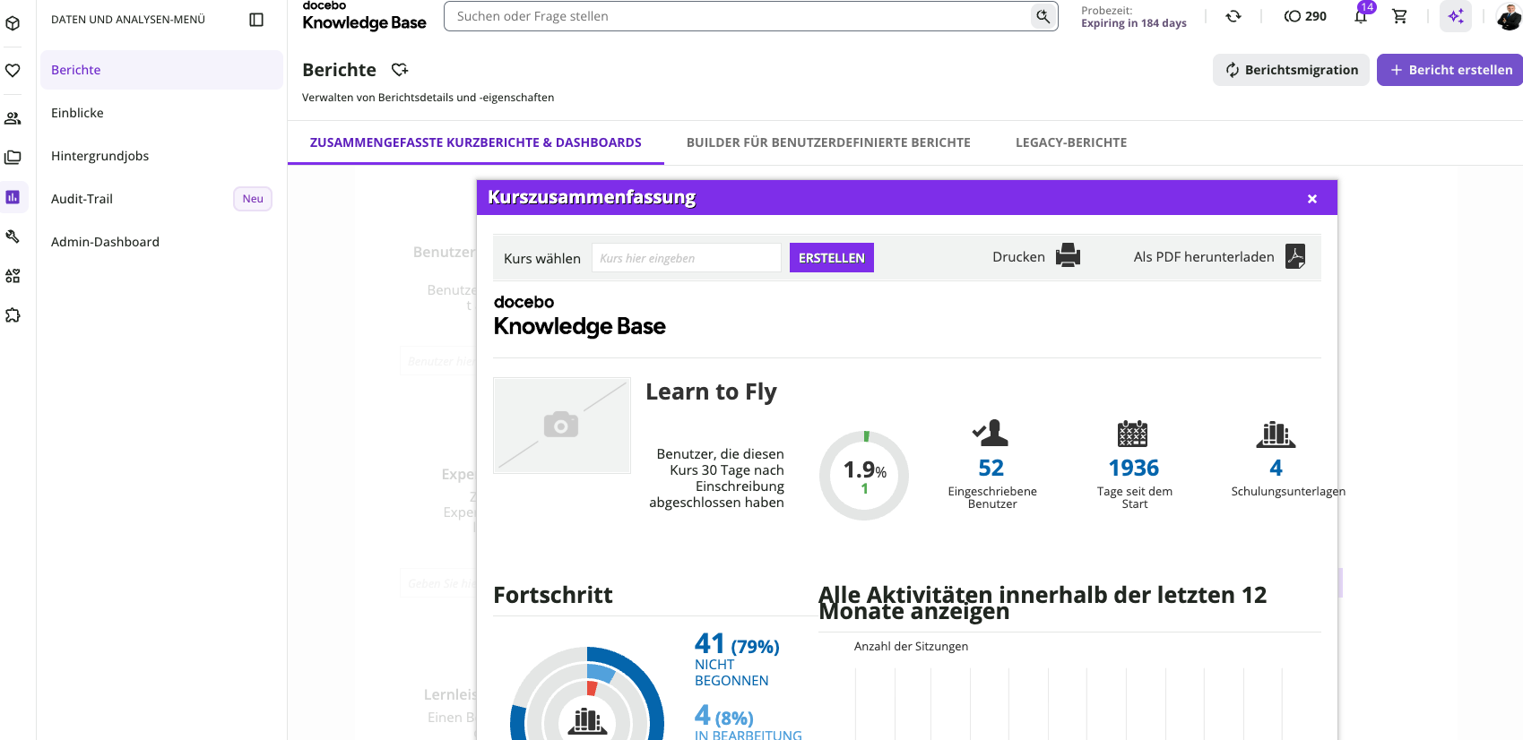
Task: Click the PDF download icon
Action: (1295, 256)
